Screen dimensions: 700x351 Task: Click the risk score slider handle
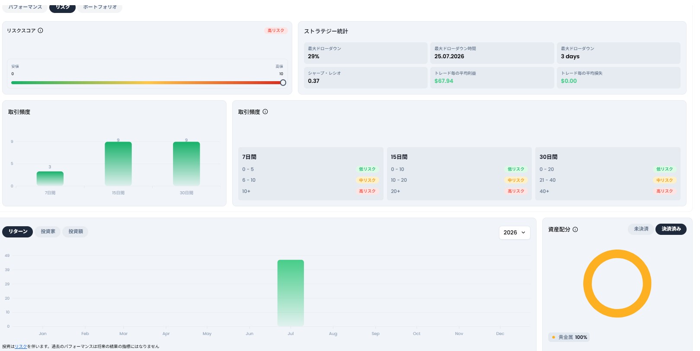(x=283, y=82)
